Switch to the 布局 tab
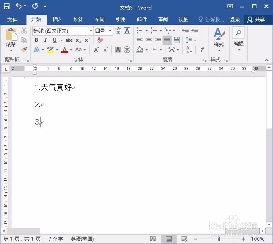Viewport: 273px width, 244px height. tap(100, 19)
